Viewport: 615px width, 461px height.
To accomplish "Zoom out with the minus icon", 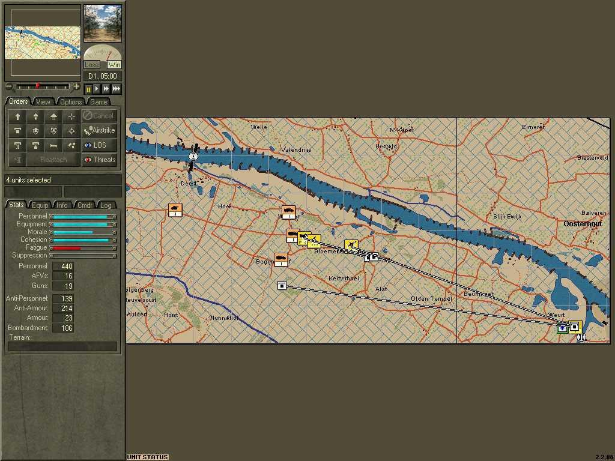I will coord(8,86).
